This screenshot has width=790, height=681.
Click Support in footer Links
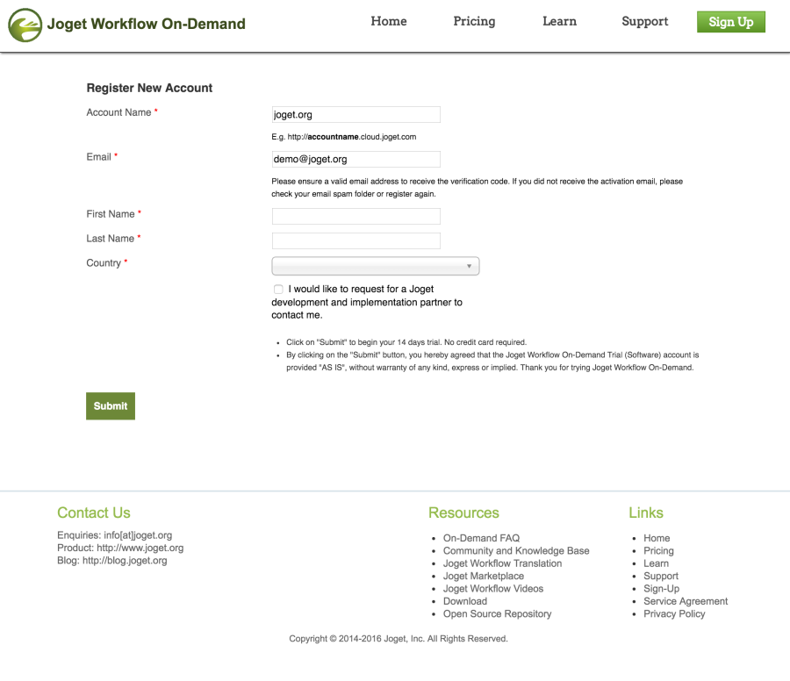660,576
